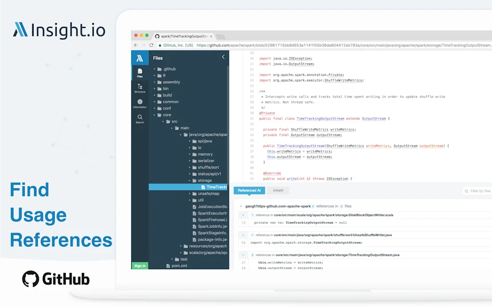Image resolution: width=492 pixels, height=307 pixels.
Task: Expand the .github folder
Action: pos(155,69)
